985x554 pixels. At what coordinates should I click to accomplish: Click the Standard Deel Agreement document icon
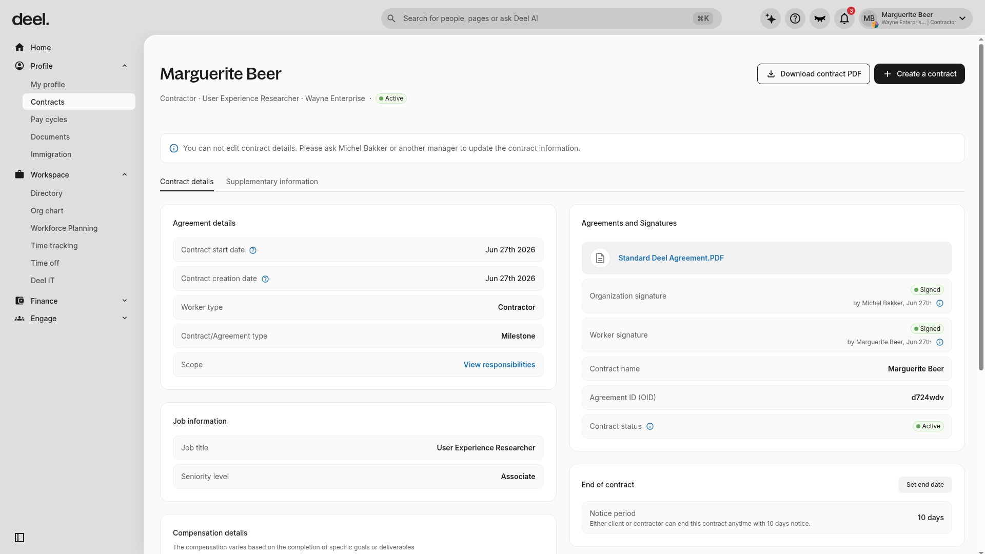click(x=600, y=258)
